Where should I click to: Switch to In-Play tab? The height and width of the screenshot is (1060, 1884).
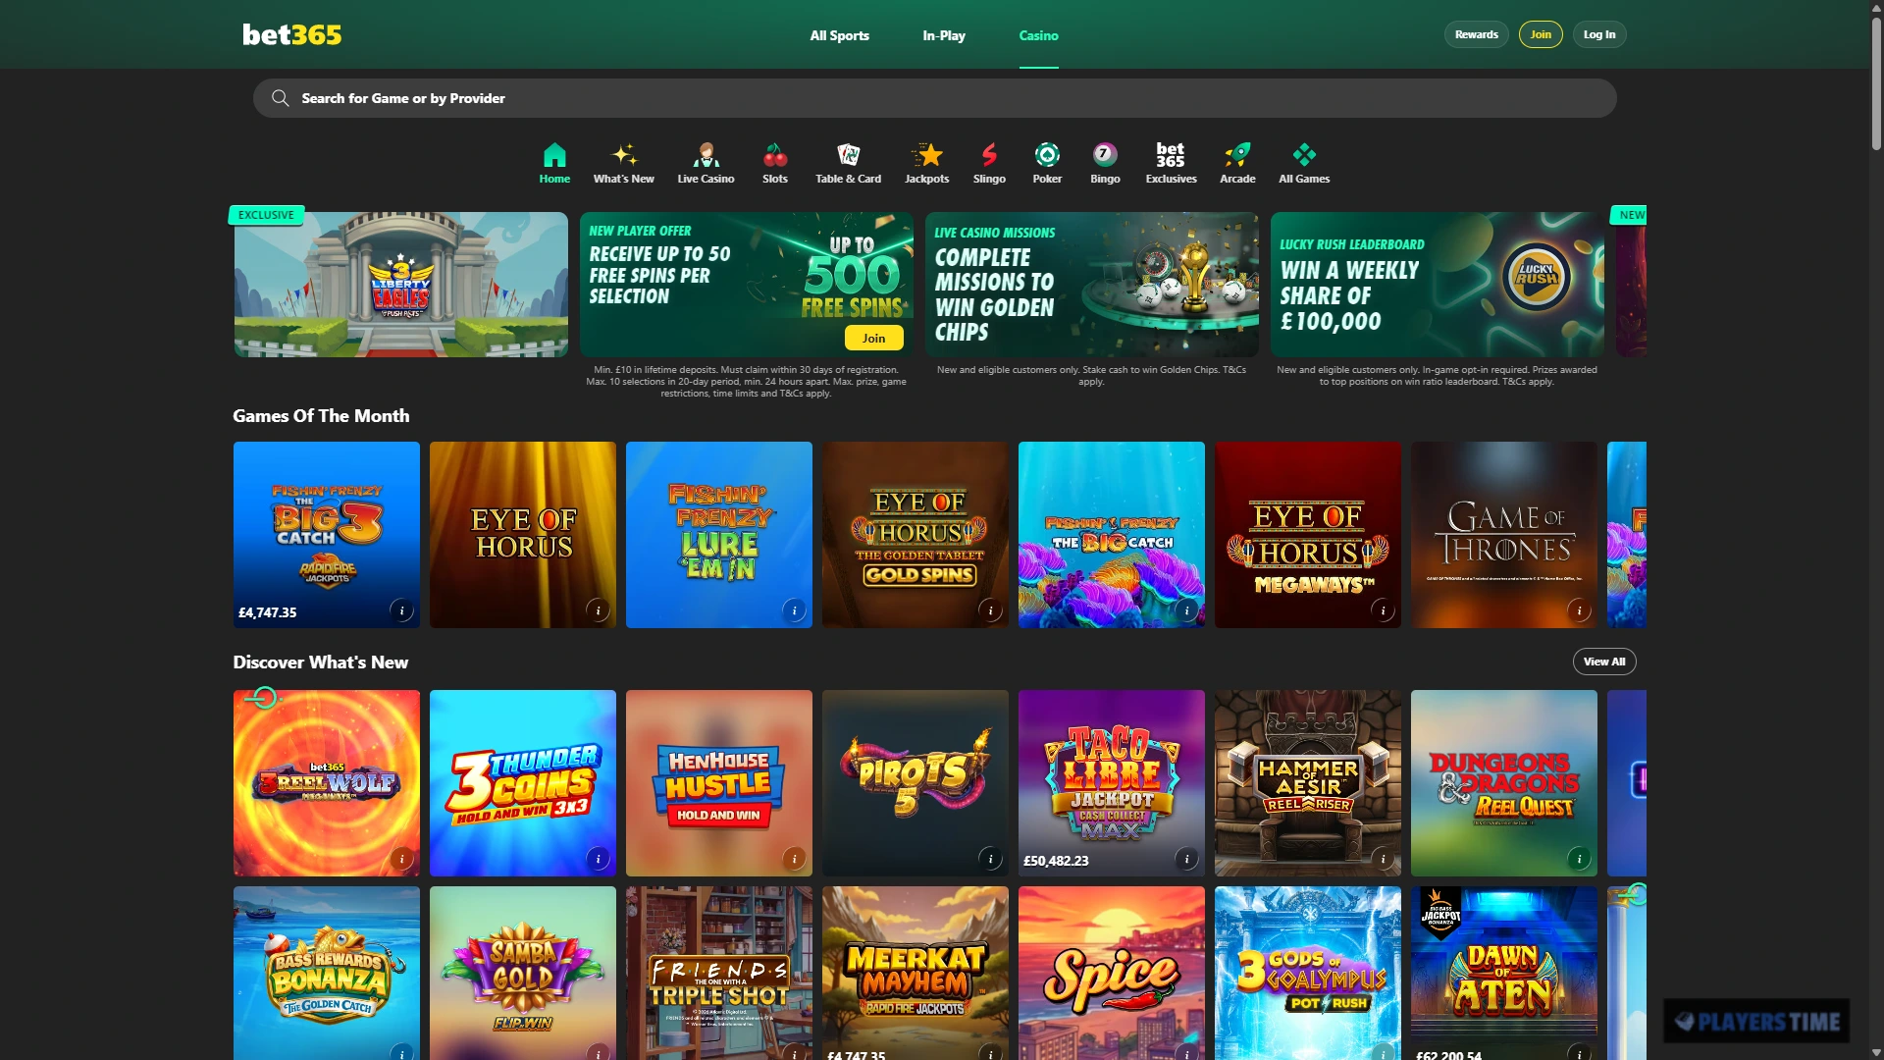(944, 35)
